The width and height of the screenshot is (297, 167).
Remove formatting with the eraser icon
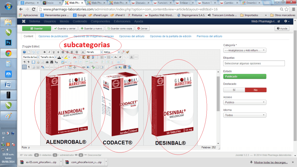(x=123, y=52)
